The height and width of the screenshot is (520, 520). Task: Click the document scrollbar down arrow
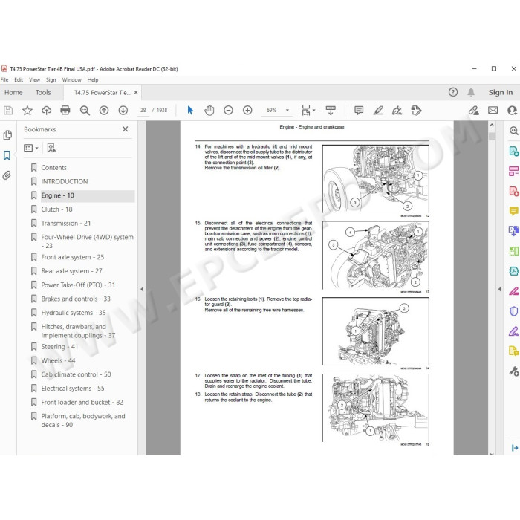tap(492, 454)
